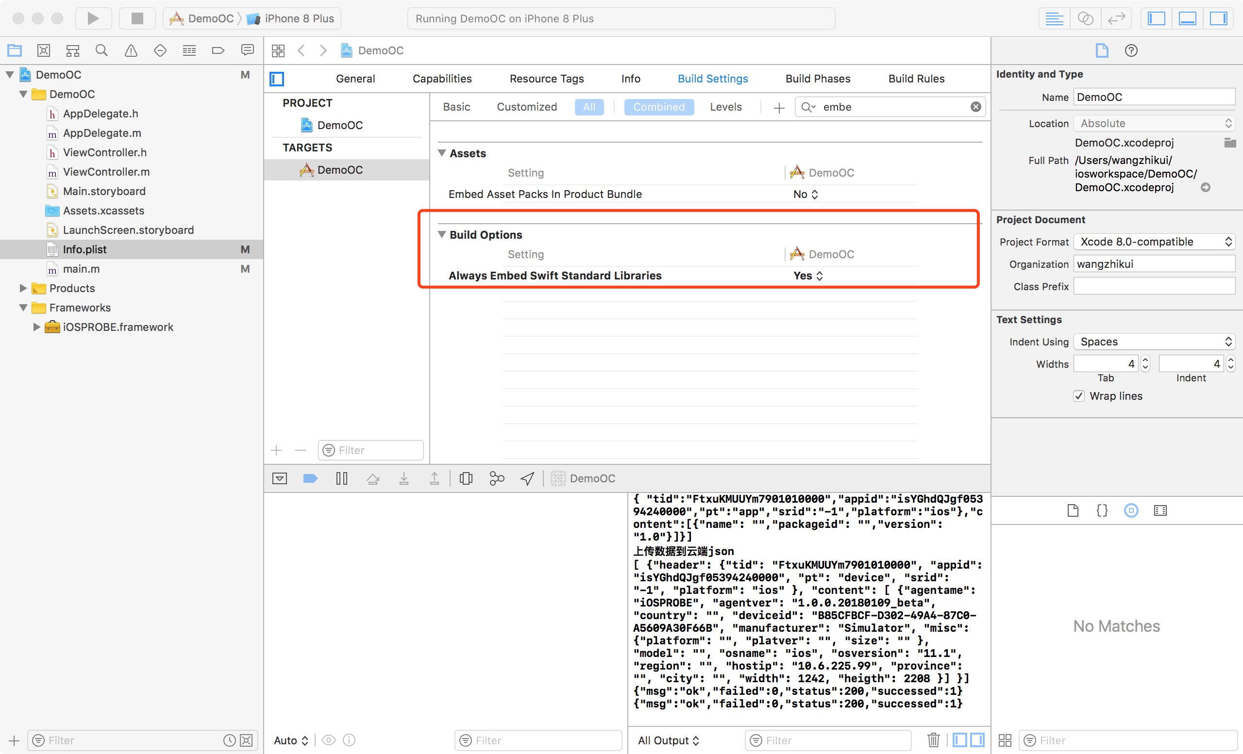Viewport: 1243px width, 754px height.
Task: Open the Project Format dropdown
Action: [1154, 242]
